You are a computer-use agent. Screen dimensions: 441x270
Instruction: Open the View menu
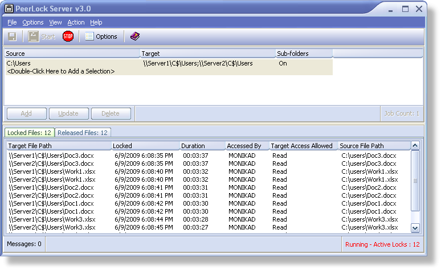click(55, 22)
